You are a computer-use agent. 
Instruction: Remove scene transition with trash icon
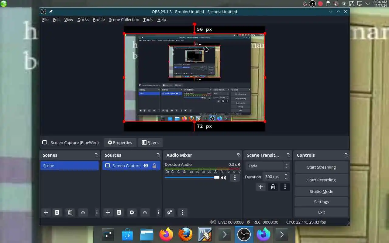[x=273, y=187]
